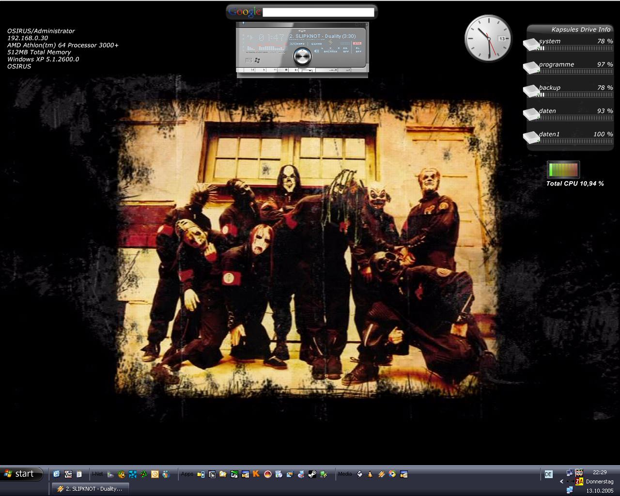Toggle the EQ OFF switch in Winamp
Screen dimensions: 620x496
pos(346,49)
